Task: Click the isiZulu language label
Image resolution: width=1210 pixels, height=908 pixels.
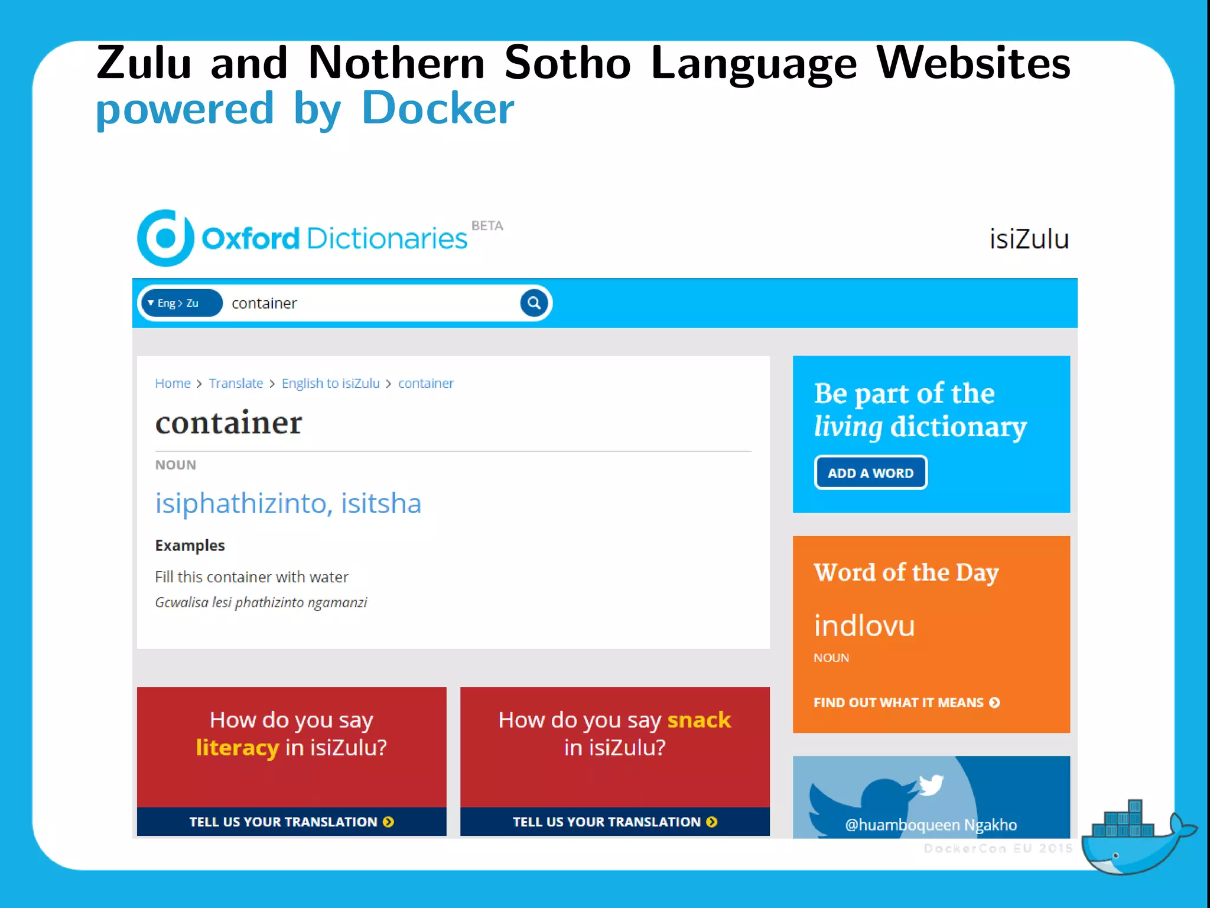Action: (x=1029, y=239)
